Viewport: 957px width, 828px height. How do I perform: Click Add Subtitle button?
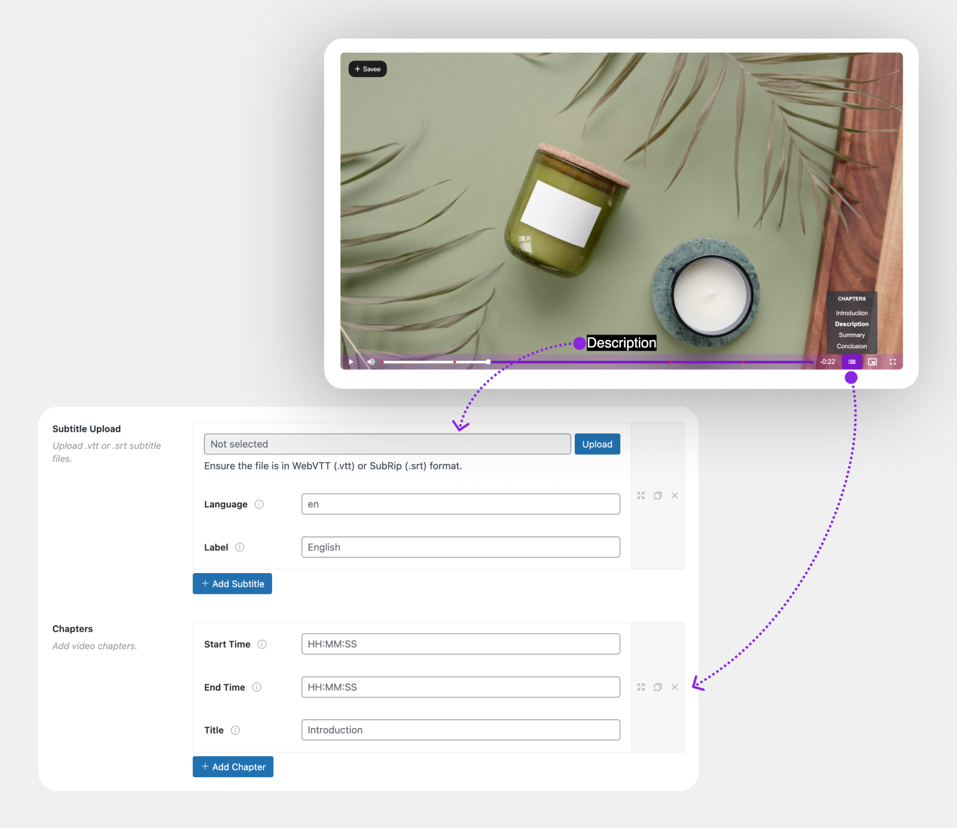click(x=232, y=584)
